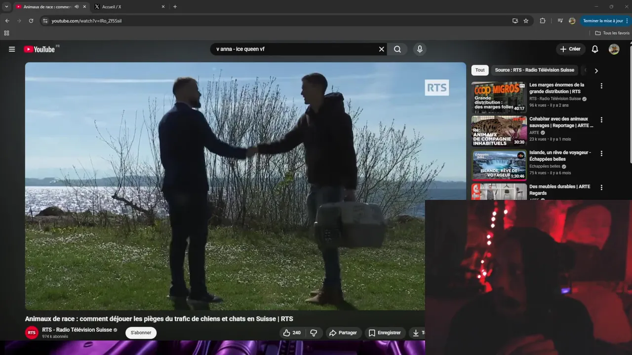
Task: Click Terminer la mise à jour
Action: pyautogui.click(x=603, y=21)
